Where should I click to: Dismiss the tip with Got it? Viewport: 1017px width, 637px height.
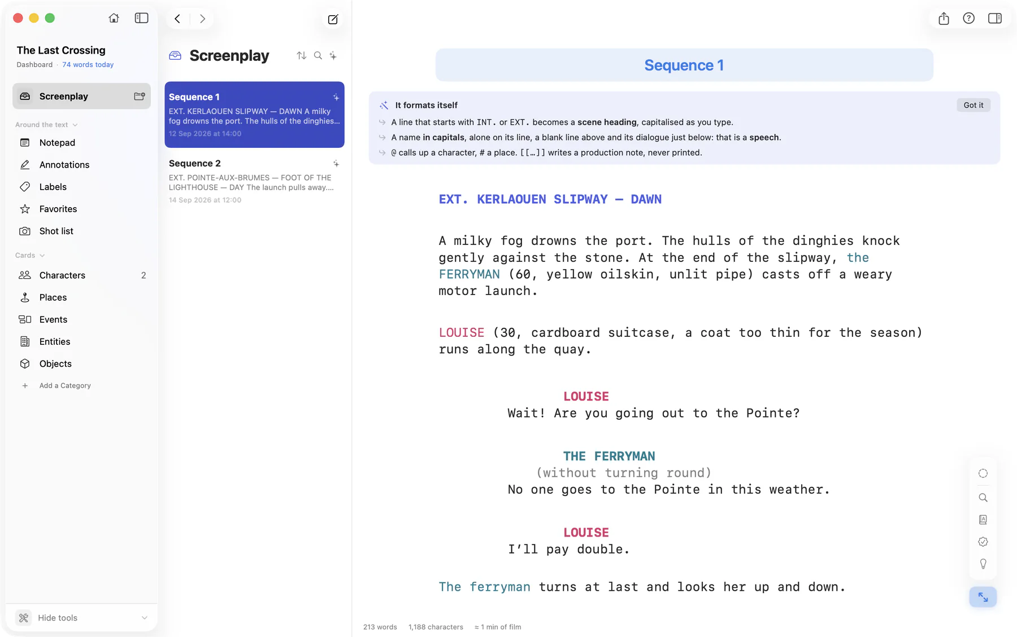click(973, 105)
